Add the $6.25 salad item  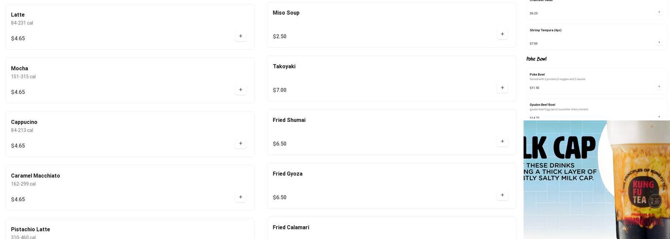[659, 12]
